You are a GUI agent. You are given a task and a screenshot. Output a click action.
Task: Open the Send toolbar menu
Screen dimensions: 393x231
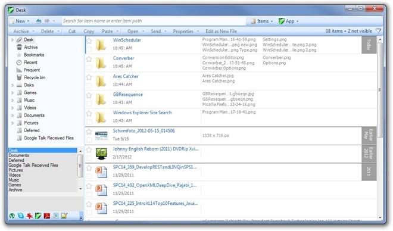point(158,32)
